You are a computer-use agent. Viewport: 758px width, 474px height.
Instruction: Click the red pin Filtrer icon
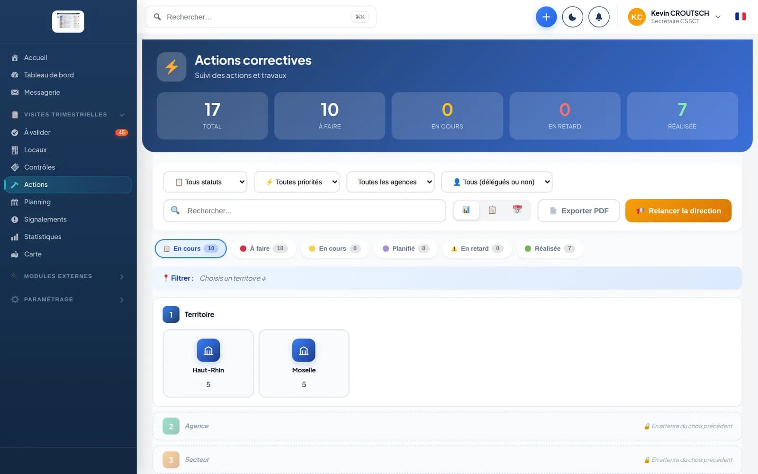point(166,278)
